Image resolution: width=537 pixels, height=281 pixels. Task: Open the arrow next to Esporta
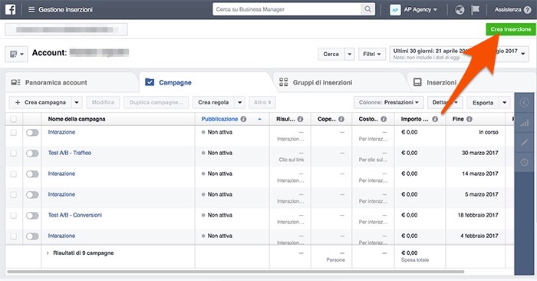coord(505,102)
